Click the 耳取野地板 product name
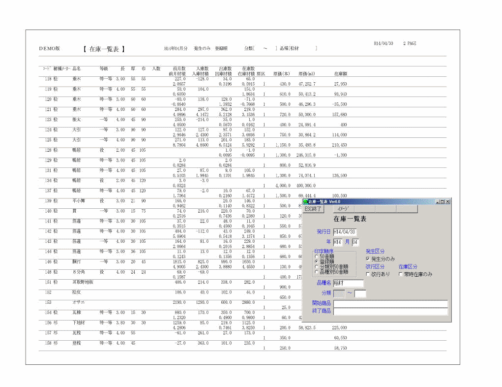502x387 pixels. pyautogui.click(x=83, y=282)
